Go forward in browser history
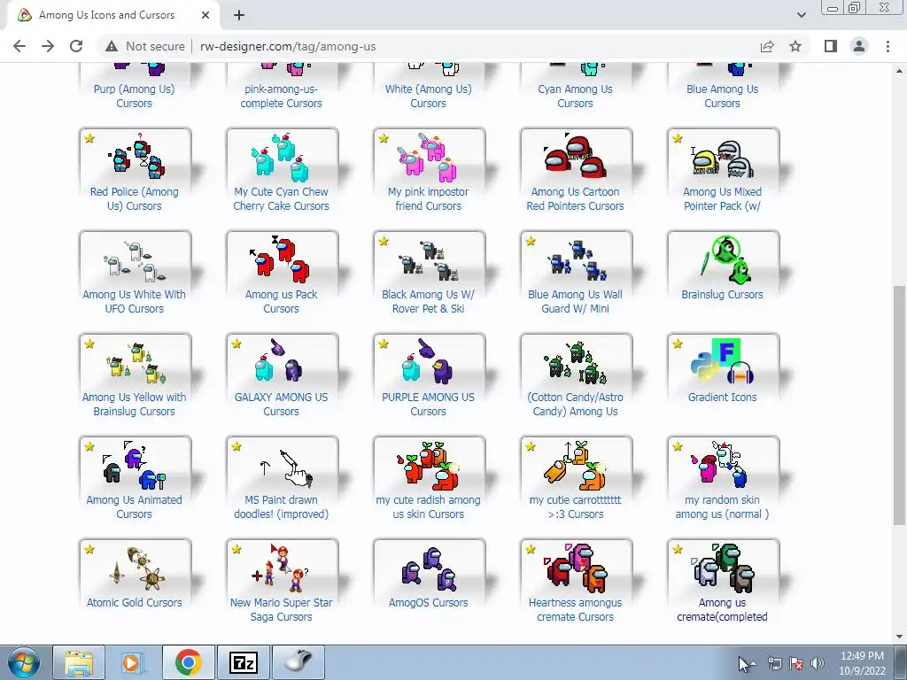Viewport: 907px width, 680px height. pyautogui.click(x=48, y=46)
